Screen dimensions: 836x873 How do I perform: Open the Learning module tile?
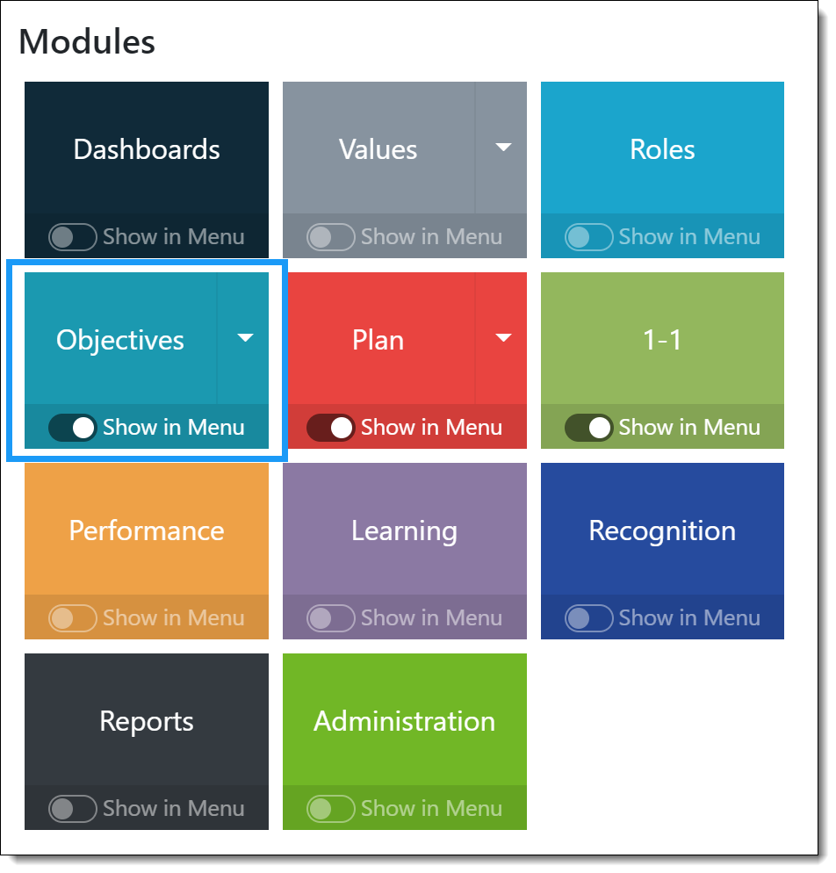tap(404, 530)
